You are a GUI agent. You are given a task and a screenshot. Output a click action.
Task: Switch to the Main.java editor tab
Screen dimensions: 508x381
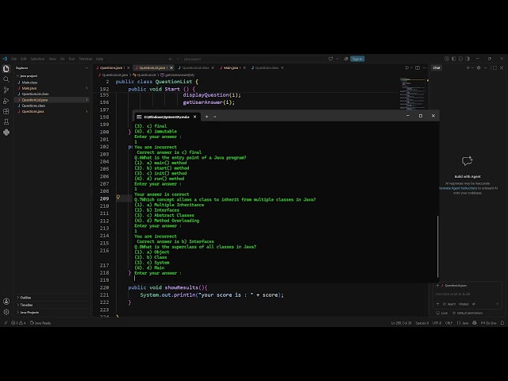(x=231, y=67)
